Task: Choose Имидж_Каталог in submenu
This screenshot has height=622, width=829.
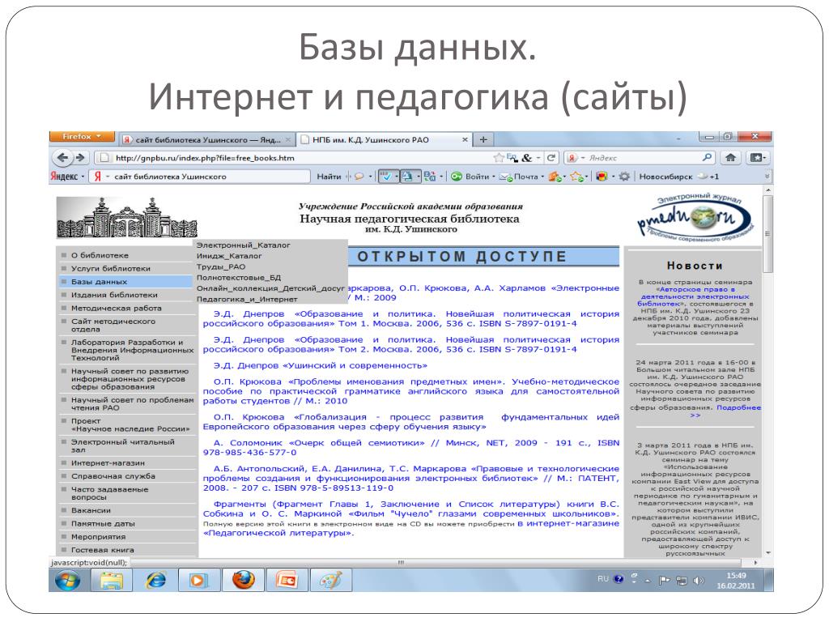Action: (x=229, y=256)
